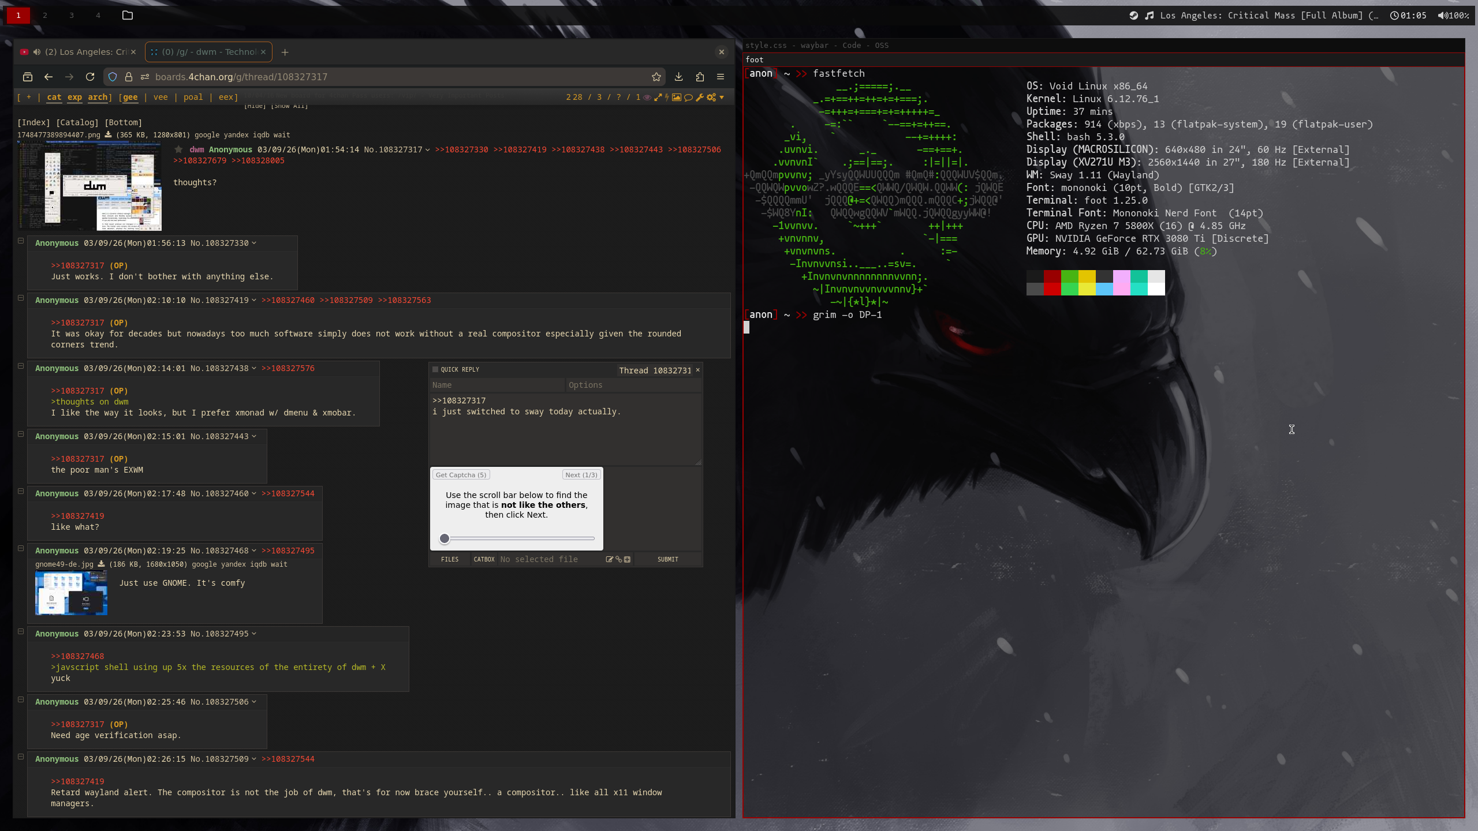Open post menu arrow for No.108327495
This screenshot has width=1478, height=831.
(254, 634)
